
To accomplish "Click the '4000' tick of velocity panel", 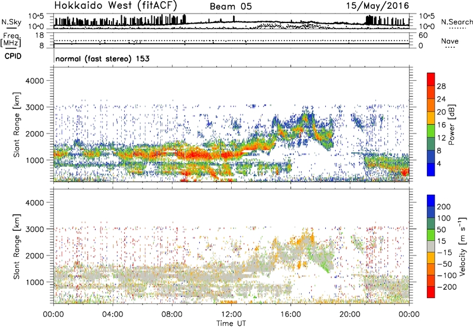I will [x=34, y=202].
